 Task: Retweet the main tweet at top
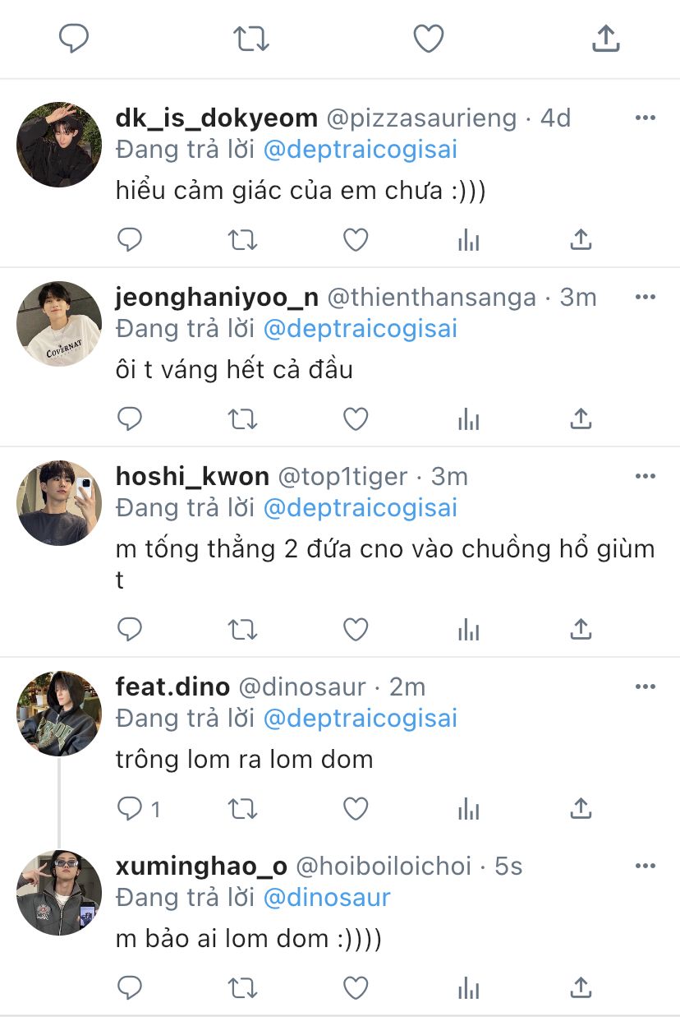point(251,39)
